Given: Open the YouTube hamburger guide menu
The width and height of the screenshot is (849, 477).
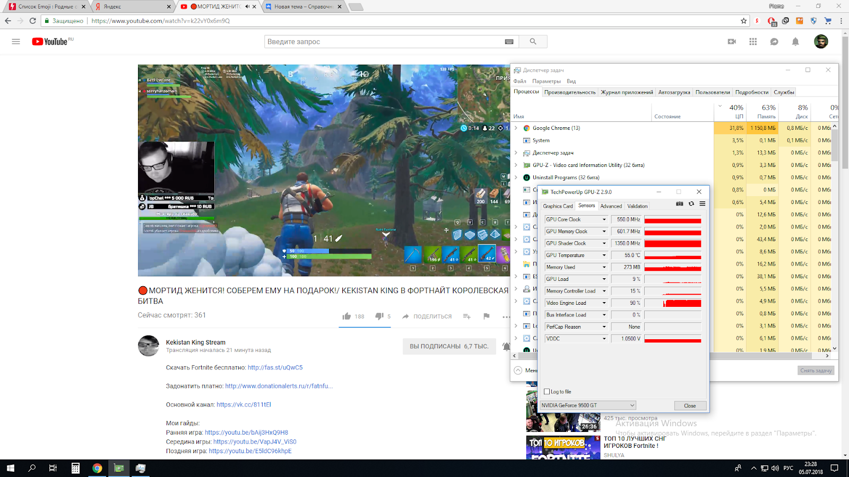Looking at the screenshot, I should [x=16, y=41].
